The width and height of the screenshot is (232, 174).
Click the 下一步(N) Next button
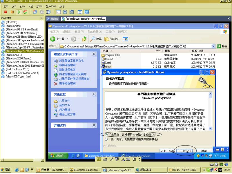(x=184, y=151)
